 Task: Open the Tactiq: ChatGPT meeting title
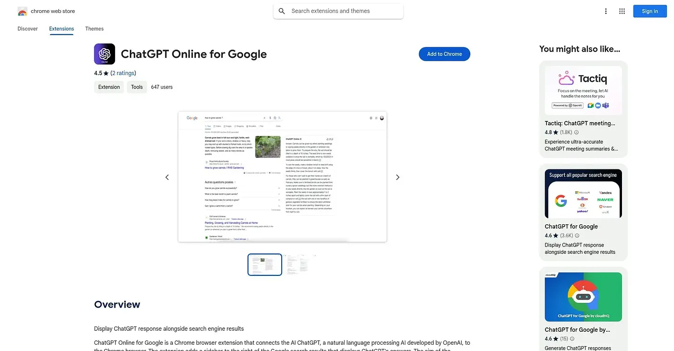[580, 123]
